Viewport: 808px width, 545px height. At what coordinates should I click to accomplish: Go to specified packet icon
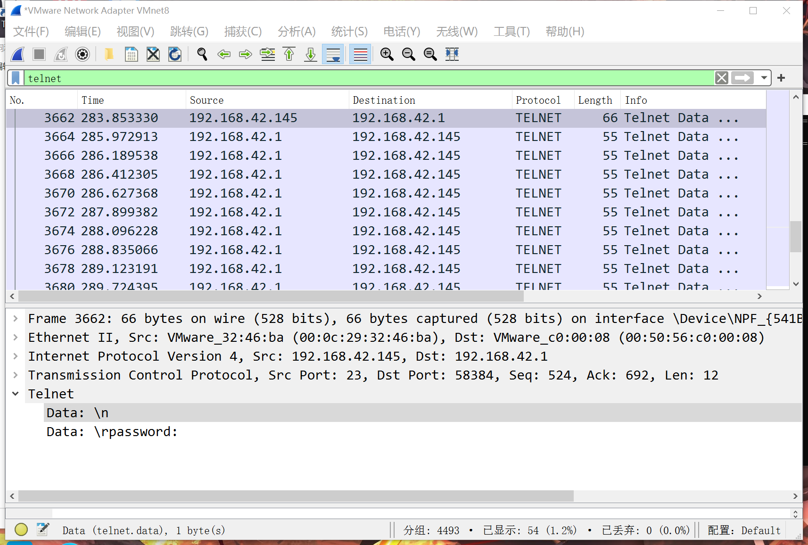point(267,54)
